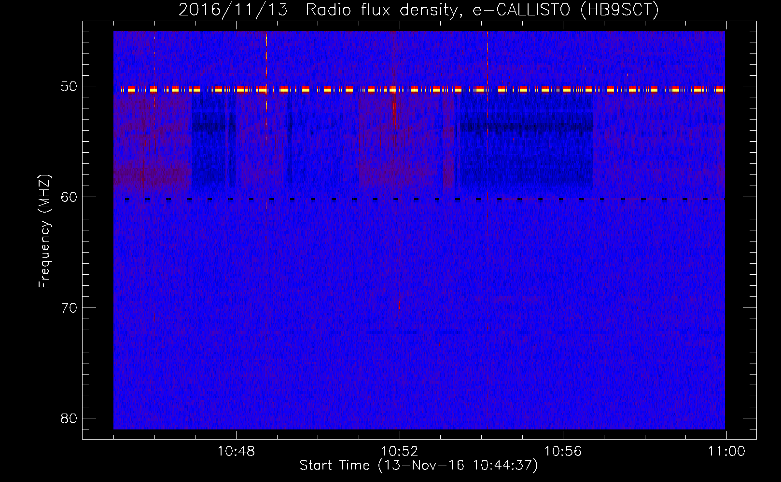Click the 11:00 time tick label

726,452
